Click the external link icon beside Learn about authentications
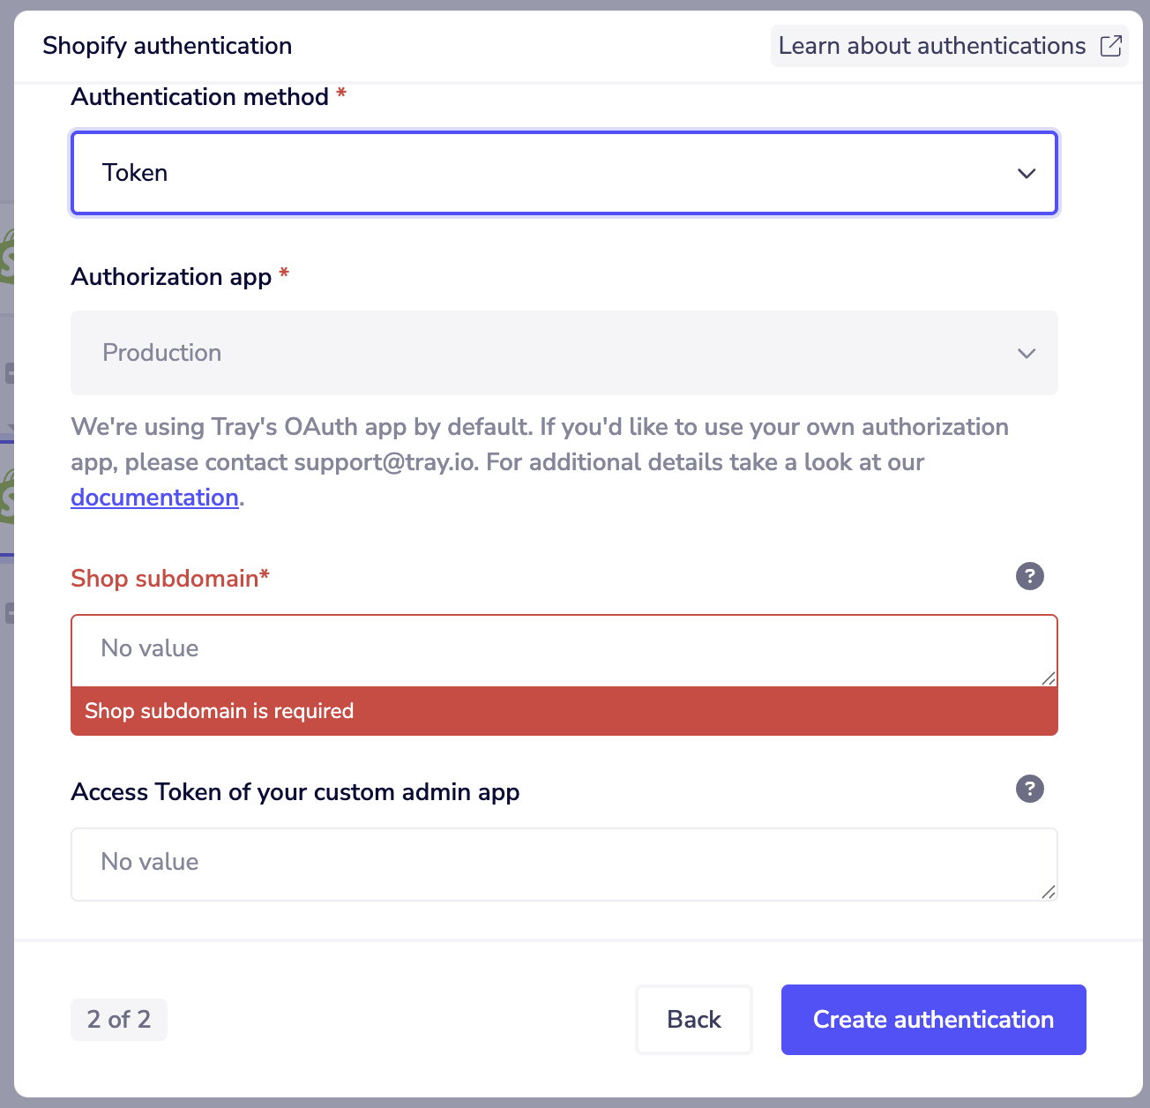The width and height of the screenshot is (1150, 1108). [x=1109, y=46]
